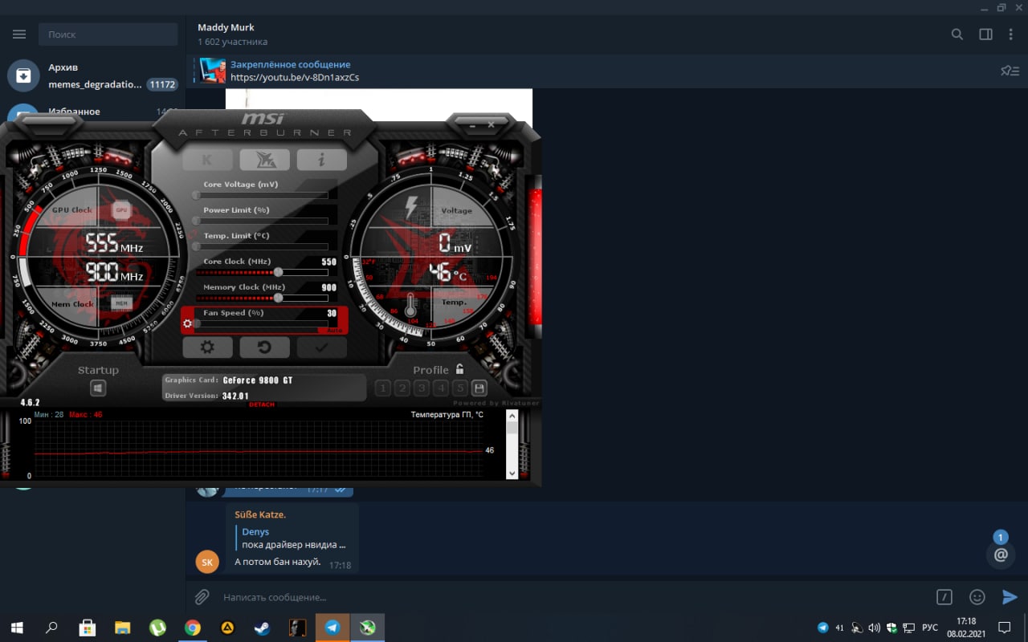The width and height of the screenshot is (1028, 642).
Task: Click the pinned messages list icon
Action: [1010, 71]
